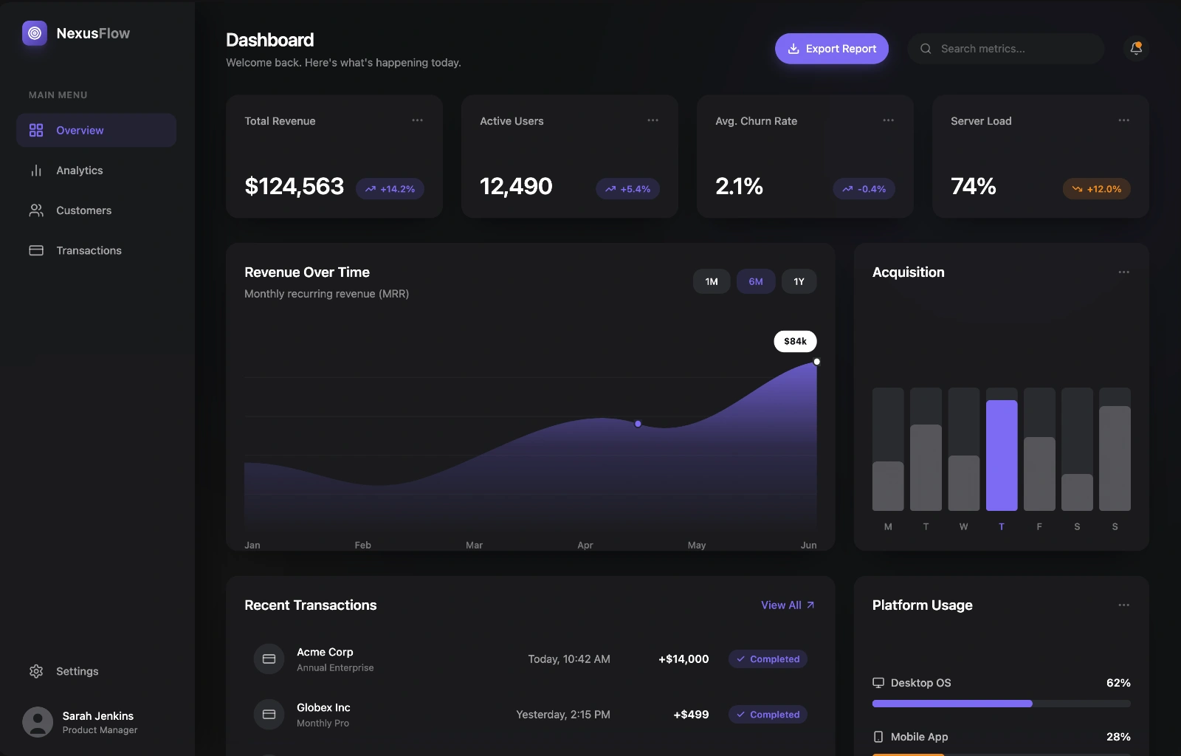Image resolution: width=1181 pixels, height=756 pixels.
Task: Click the Acme Corp transaction card icon
Action: [x=269, y=659]
